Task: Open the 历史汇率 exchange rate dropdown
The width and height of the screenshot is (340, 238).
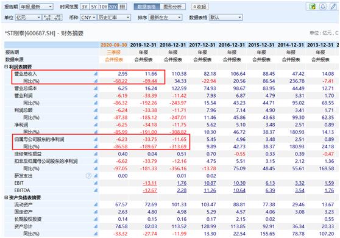Action: click(x=114, y=18)
